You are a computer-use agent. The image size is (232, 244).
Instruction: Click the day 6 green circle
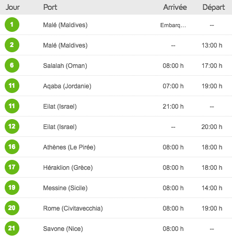(x=12, y=65)
